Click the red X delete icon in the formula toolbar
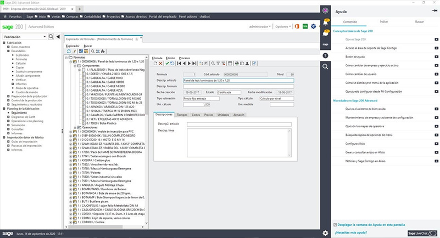 160,64
